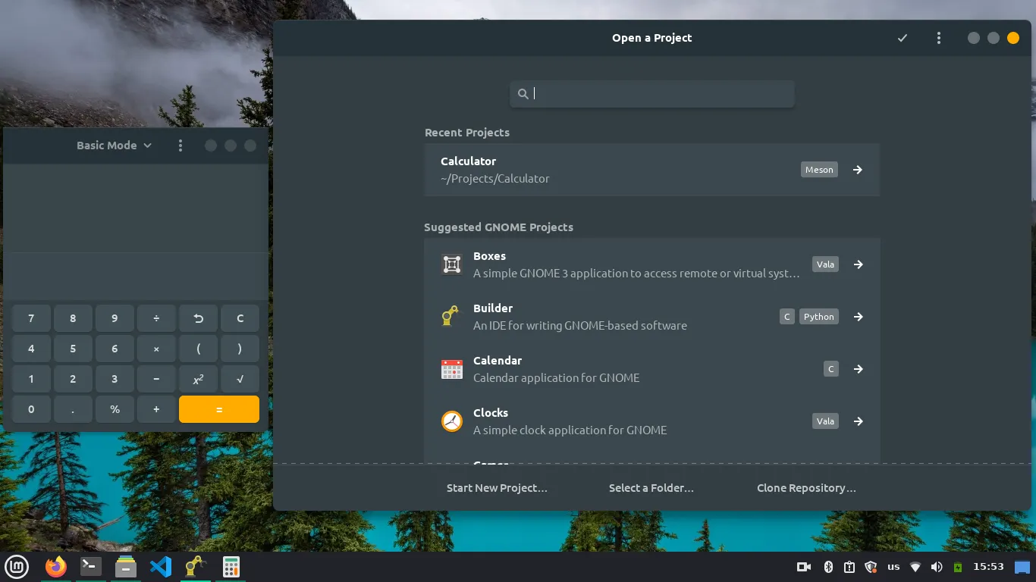Click the shield tray icon
The height and width of the screenshot is (582, 1036).
click(x=871, y=567)
